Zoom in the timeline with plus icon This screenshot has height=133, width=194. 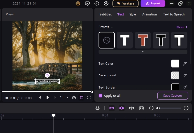click(186, 108)
